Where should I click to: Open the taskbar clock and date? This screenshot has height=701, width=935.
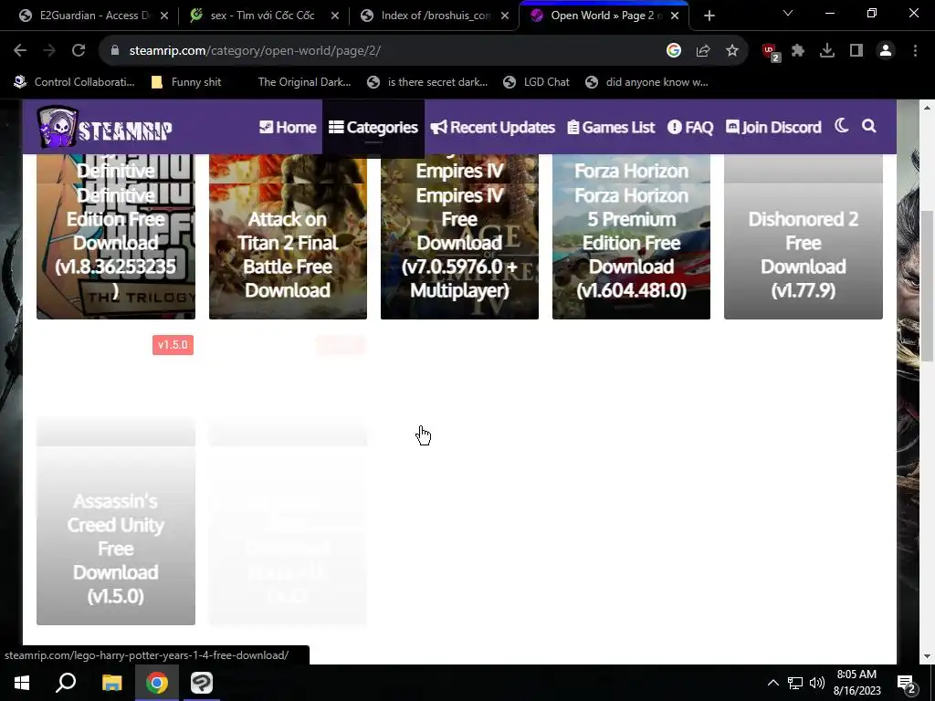(856, 683)
